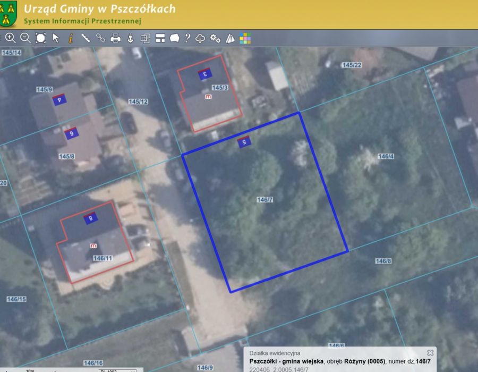Print the map with printer icon

point(115,38)
